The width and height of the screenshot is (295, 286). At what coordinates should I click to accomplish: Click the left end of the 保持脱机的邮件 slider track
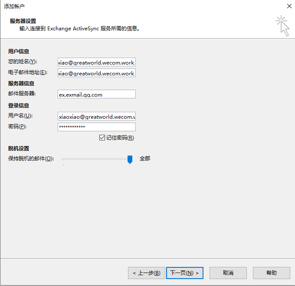[63, 159]
